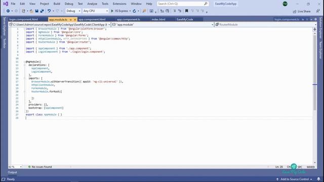
Task: Comment out selected lines using the toolbar icon
Action: pos(175,11)
